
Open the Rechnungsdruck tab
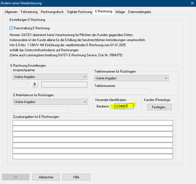52,12
